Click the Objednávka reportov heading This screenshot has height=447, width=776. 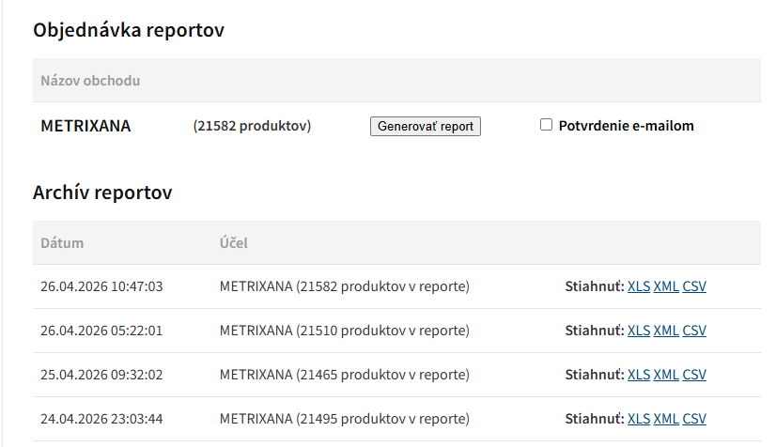click(128, 30)
